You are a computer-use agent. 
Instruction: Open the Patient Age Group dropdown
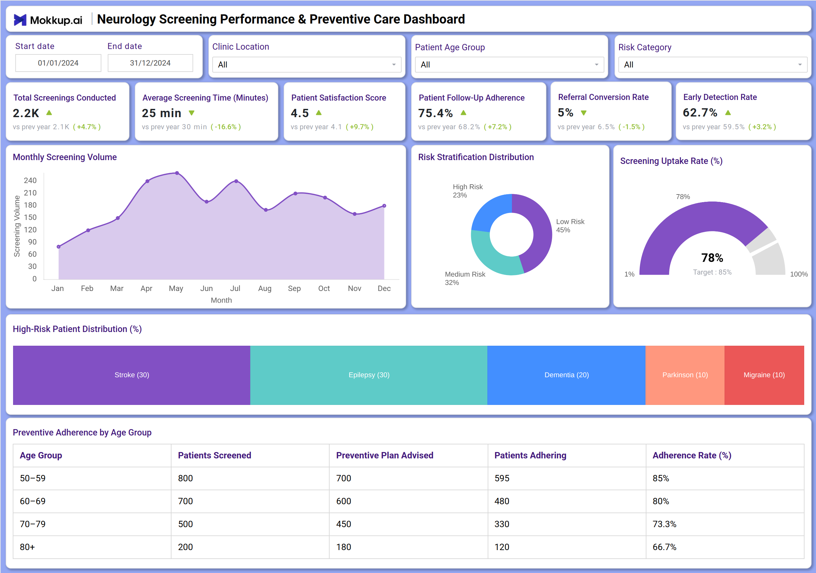click(509, 65)
